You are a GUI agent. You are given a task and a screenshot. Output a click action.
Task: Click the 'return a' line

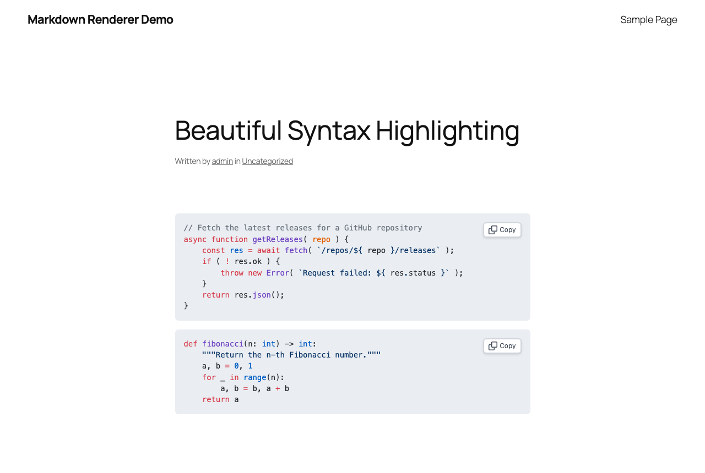click(x=220, y=399)
